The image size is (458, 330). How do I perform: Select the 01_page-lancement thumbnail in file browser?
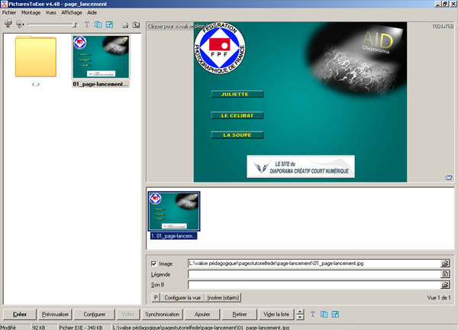click(x=101, y=57)
